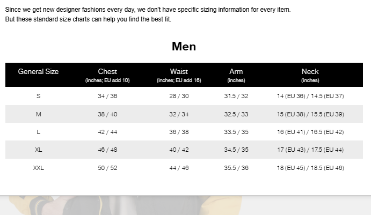371x215 pixels.
Task: Select the S size row label
Action: [38, 96]
